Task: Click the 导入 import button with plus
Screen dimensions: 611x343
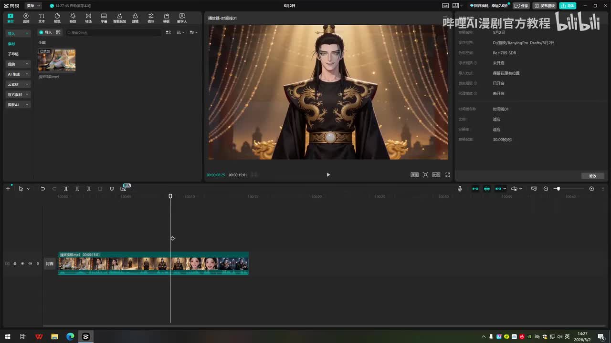Action: pyautogui.click(x=45, y=32)
